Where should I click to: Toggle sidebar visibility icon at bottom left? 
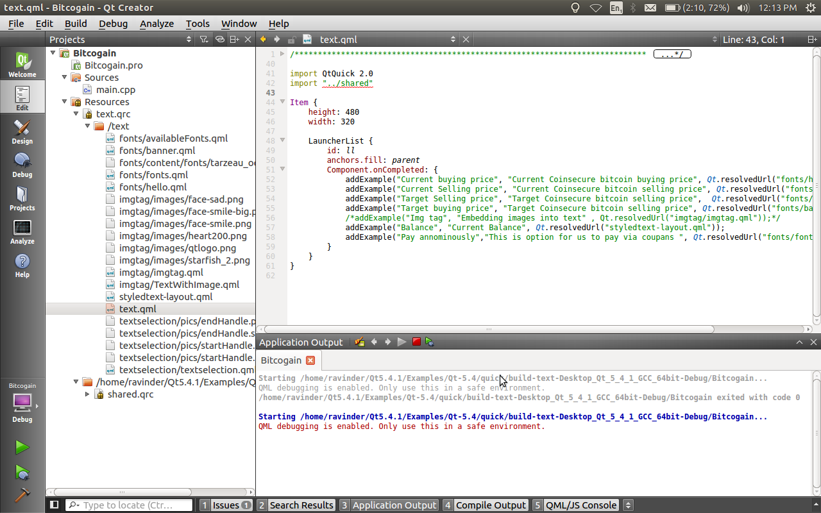tap(55, 505)
